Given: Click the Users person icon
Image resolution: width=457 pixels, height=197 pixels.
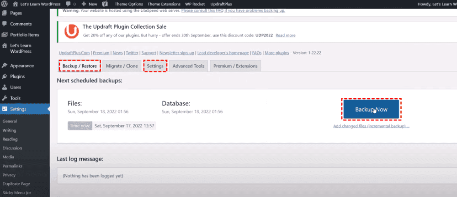Looking at the screenshot, I should tap(5, 87).
